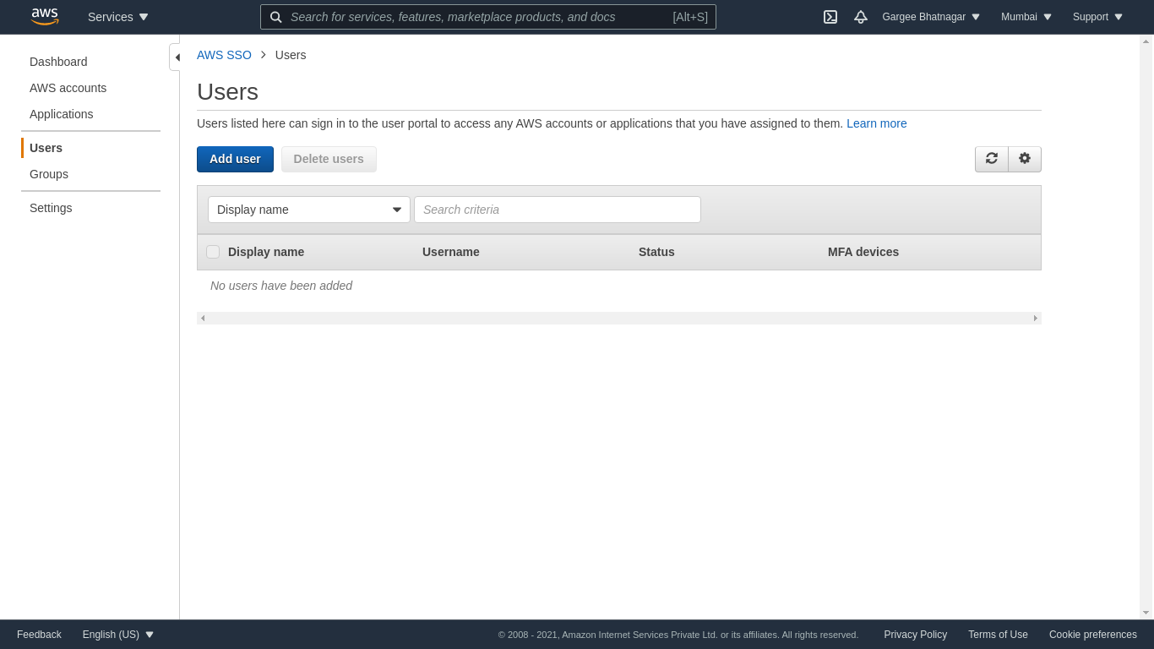Click the Add user button

pyautogui.click(x=235, y=159)
